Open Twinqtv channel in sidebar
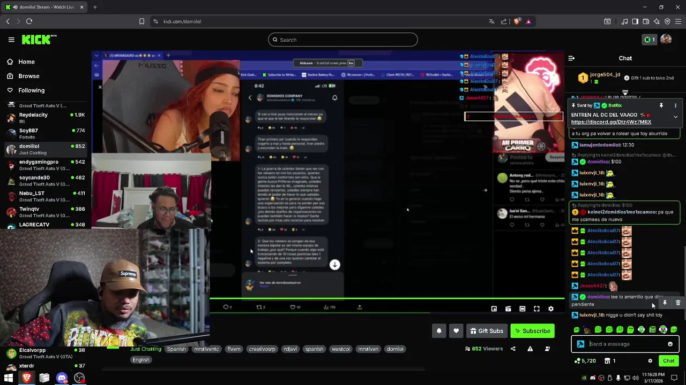This screenshot has height=385, width=686. pyautogui.click(x=45, y=212)
